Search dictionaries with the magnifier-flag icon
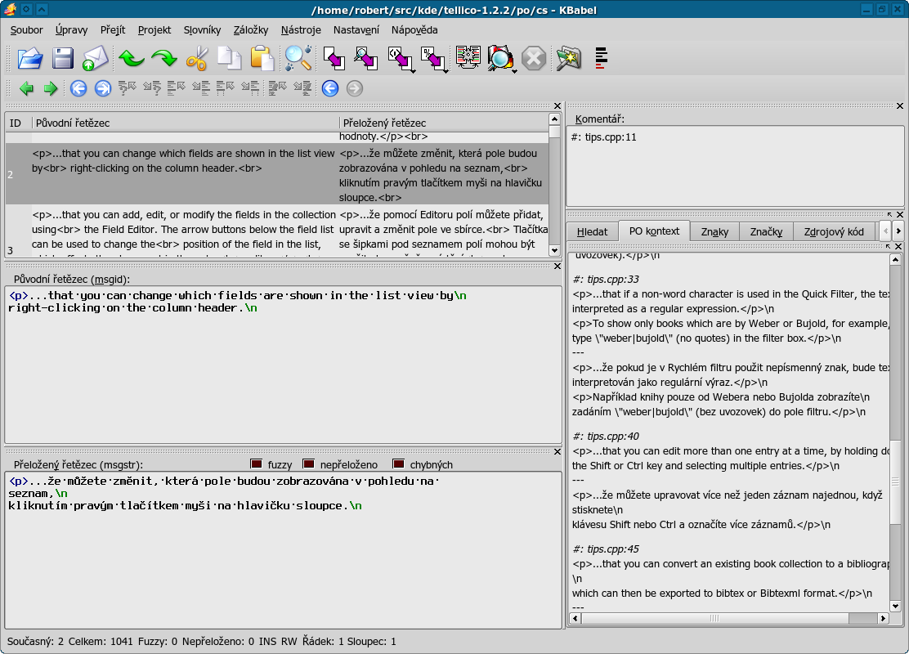This screenshot has width=909, height=654. (500, 58)
